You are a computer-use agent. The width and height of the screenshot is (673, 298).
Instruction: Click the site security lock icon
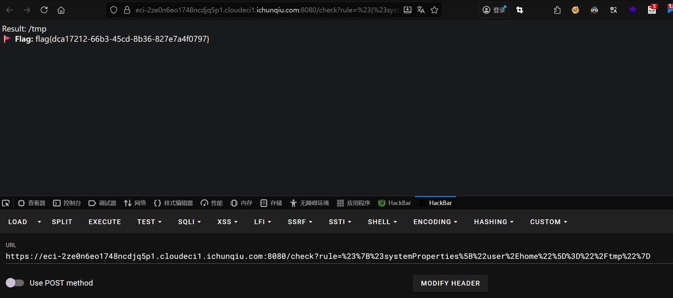[x=127, y=10]
